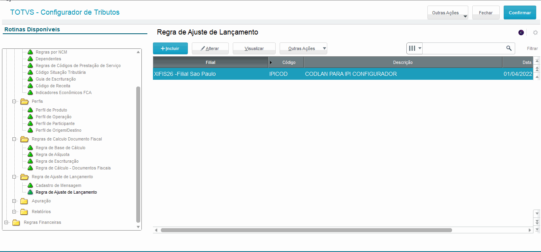The image size is (541, 252).
Task: Click green icon beside Código de Receita
Action: (30, 86)
